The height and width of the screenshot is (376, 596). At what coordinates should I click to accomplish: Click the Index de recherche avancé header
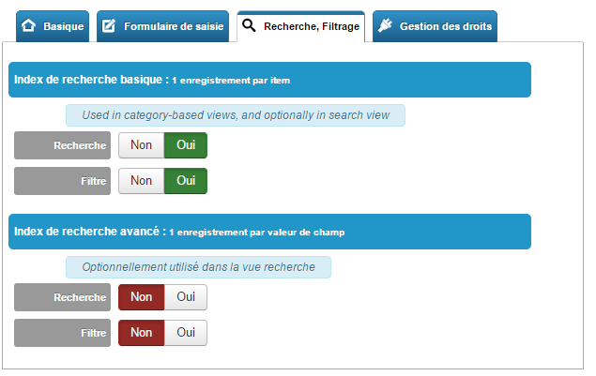point(270,232)
